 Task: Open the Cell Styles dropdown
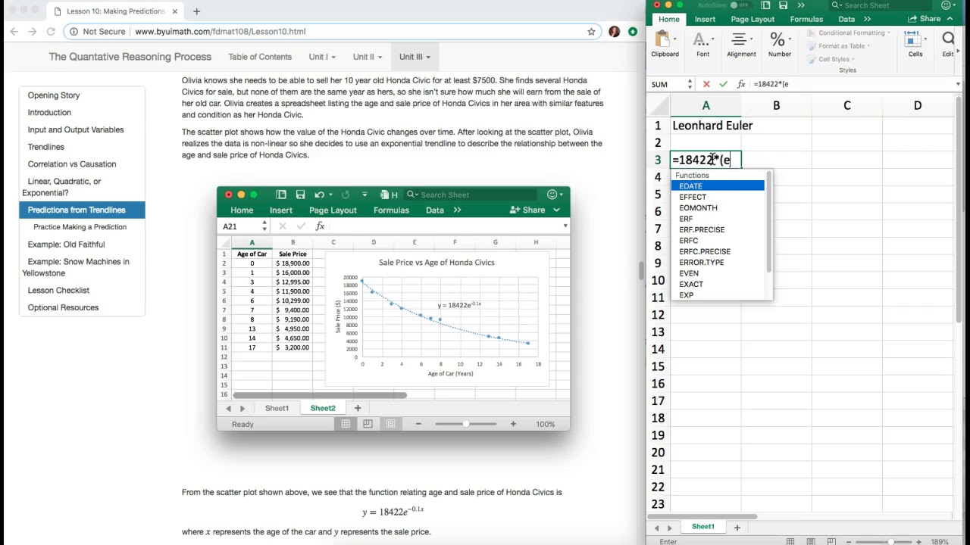pyautogui.click(x=831, y=59)
